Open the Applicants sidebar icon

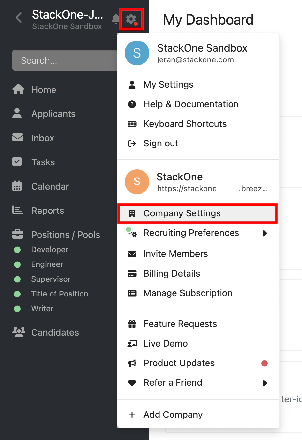tap(17, 113)
